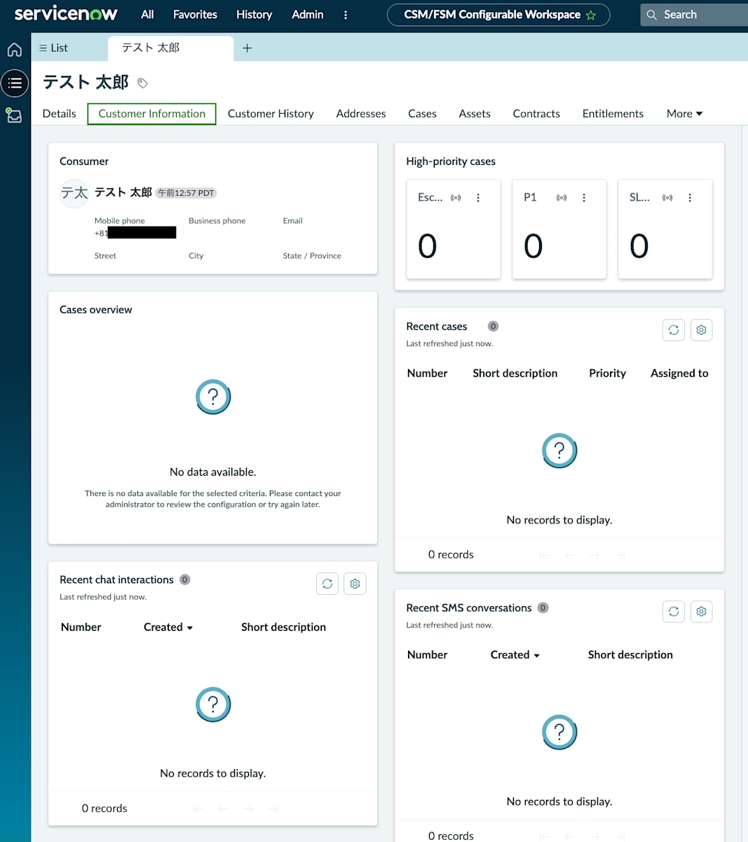Switch to the Details tab
This screenshot has height=842, width=748.
click(60, 114)
